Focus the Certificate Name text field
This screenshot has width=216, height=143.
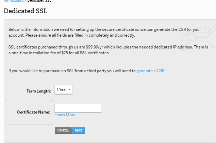click(78, 108)
